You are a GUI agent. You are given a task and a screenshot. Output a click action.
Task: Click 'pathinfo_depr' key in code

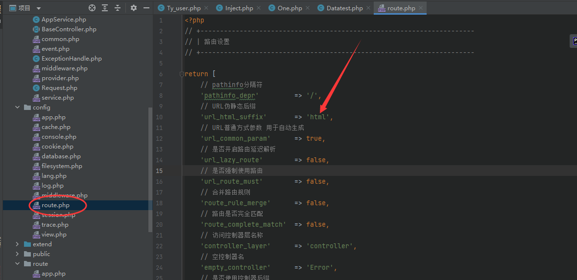tap(230, 96)
